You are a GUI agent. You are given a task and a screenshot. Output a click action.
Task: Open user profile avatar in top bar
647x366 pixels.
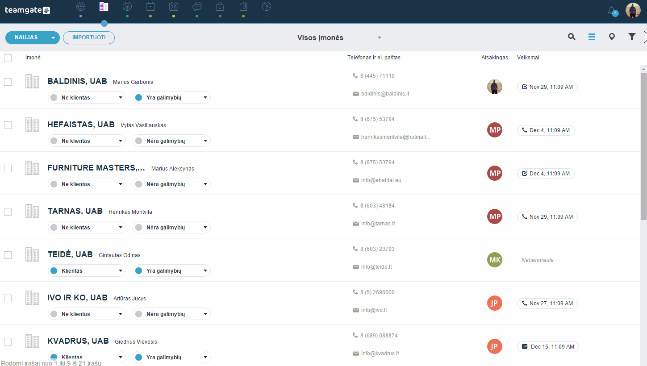tap(633, 10)
